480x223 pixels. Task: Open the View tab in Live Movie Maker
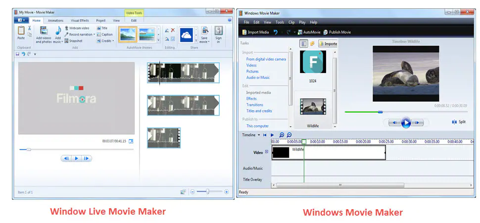tap(116, 20)
